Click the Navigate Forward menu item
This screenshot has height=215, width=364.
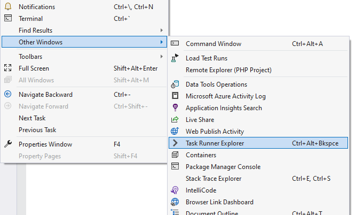click(x=84, y=106)
